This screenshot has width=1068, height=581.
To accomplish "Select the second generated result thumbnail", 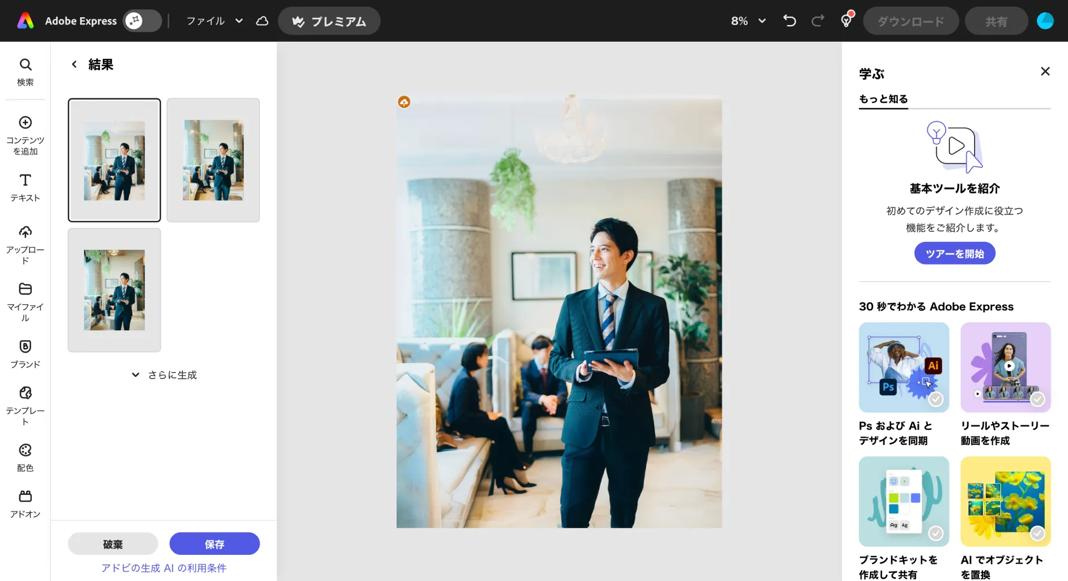I will [x=213, y=160].
